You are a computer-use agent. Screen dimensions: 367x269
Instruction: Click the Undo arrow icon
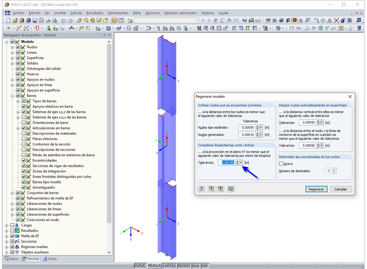(63, 21)
